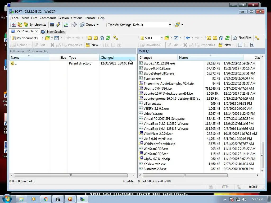Click the Compare Directories toolbar icon
This screenshot has width=271, height=203.
[20, 25]
